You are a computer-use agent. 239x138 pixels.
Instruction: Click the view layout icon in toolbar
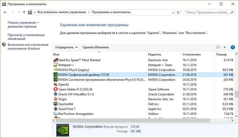tap(218, 47)
